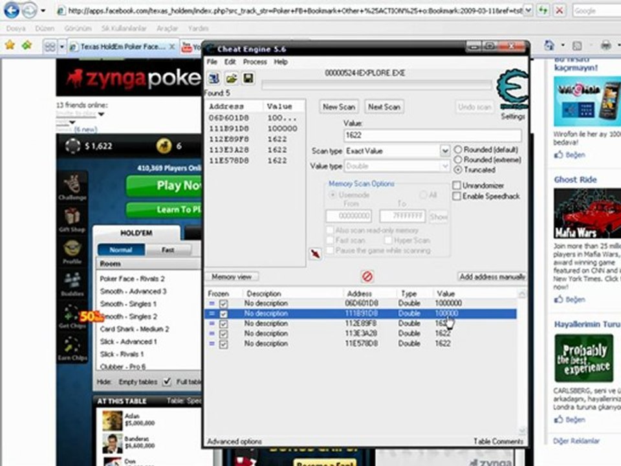
Task: Click the red arrow add-to-list icon
Action: [x=315, y=254]
